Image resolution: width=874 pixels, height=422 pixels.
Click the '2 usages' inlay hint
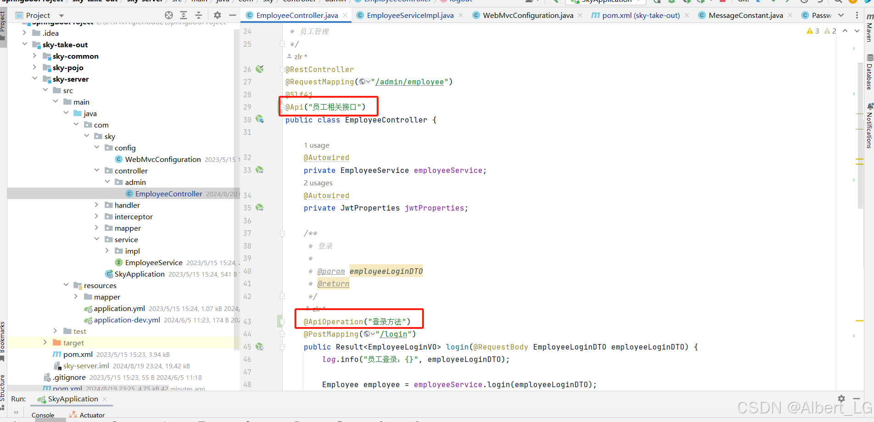coord(318,183)
